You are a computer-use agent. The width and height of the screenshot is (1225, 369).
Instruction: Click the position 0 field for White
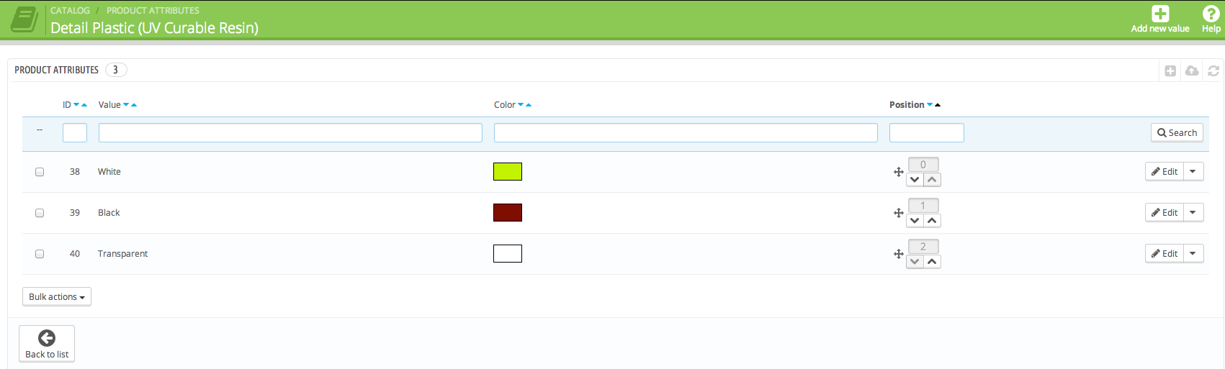pos(923,165)
